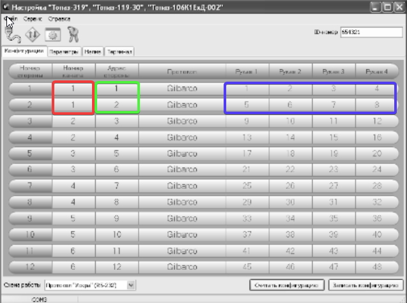The image size is (407, 303).
Task: Open the Справка menu
Action: tap(59, 19)
